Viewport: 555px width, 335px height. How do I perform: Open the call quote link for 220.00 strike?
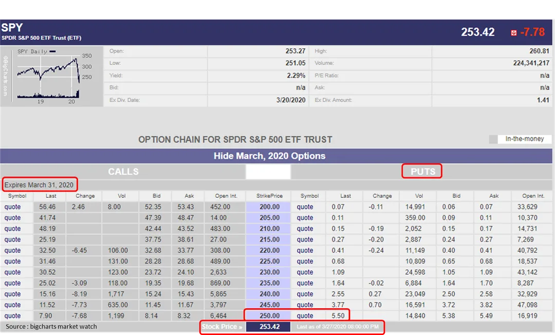pyautogui.click(x=12, y=250)
